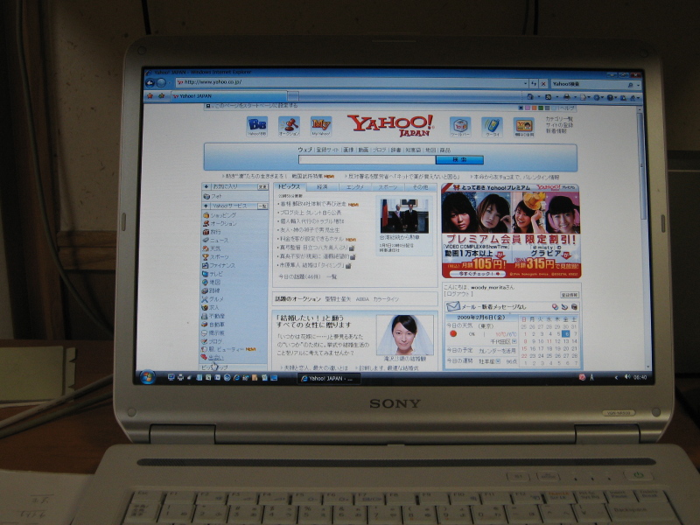Click the Internet Explorer quick launch icon
700x525 pixels.
(x=236, y=378)
